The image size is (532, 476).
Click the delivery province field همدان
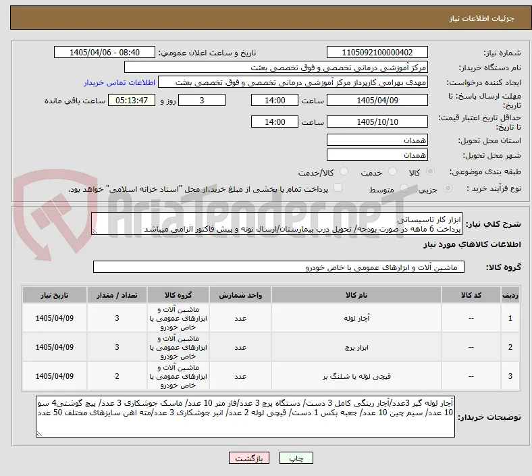[x=377, y=140]
